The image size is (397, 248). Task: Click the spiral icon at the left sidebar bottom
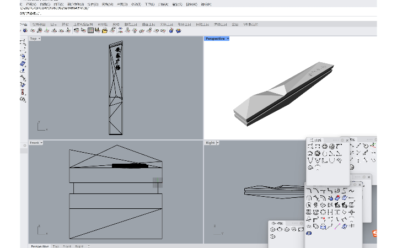coord(23,99)
